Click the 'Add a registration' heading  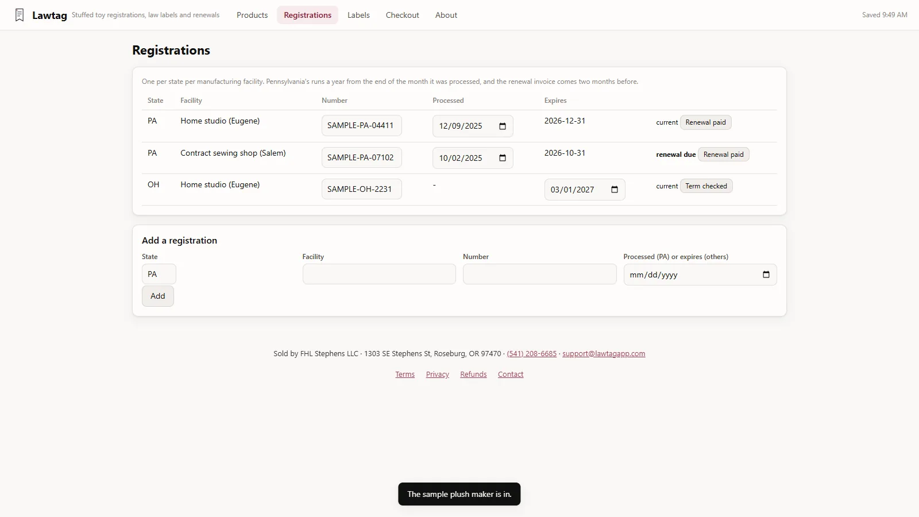click(x=179, y=241)
